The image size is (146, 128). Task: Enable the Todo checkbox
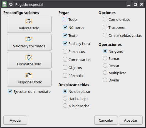click(65, 19)
